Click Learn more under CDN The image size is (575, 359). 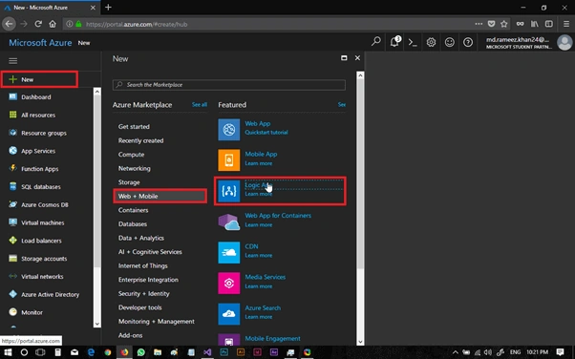pos(259,255)
